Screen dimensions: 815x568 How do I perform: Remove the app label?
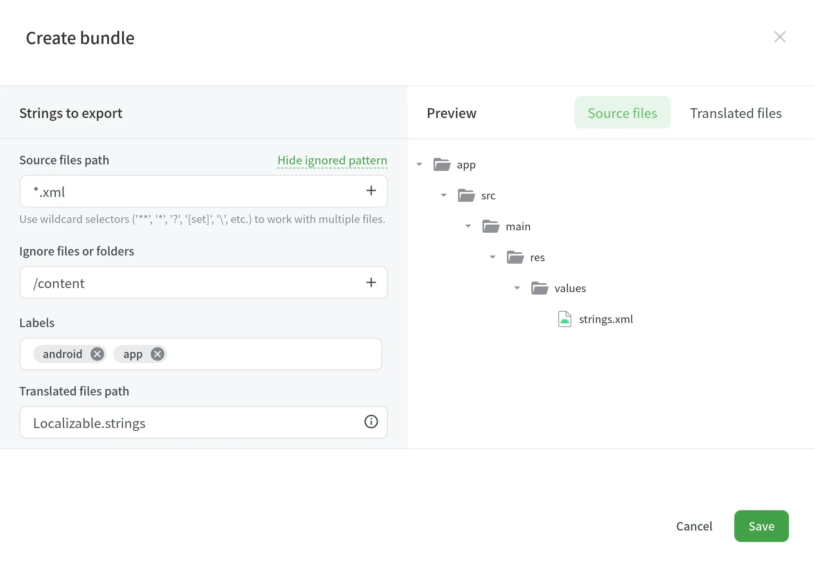[x=157, y=354]
